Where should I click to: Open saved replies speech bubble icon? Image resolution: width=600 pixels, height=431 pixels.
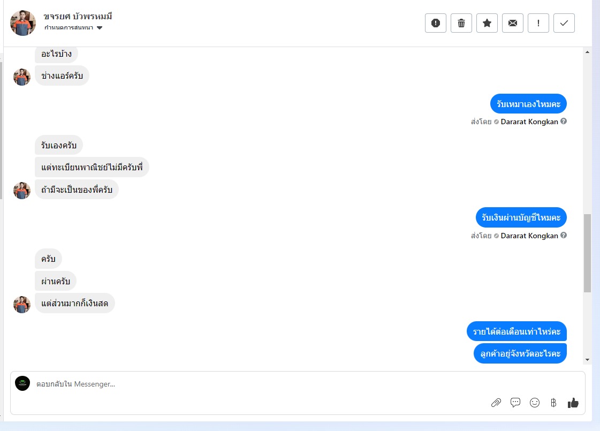tap(515, 402)
